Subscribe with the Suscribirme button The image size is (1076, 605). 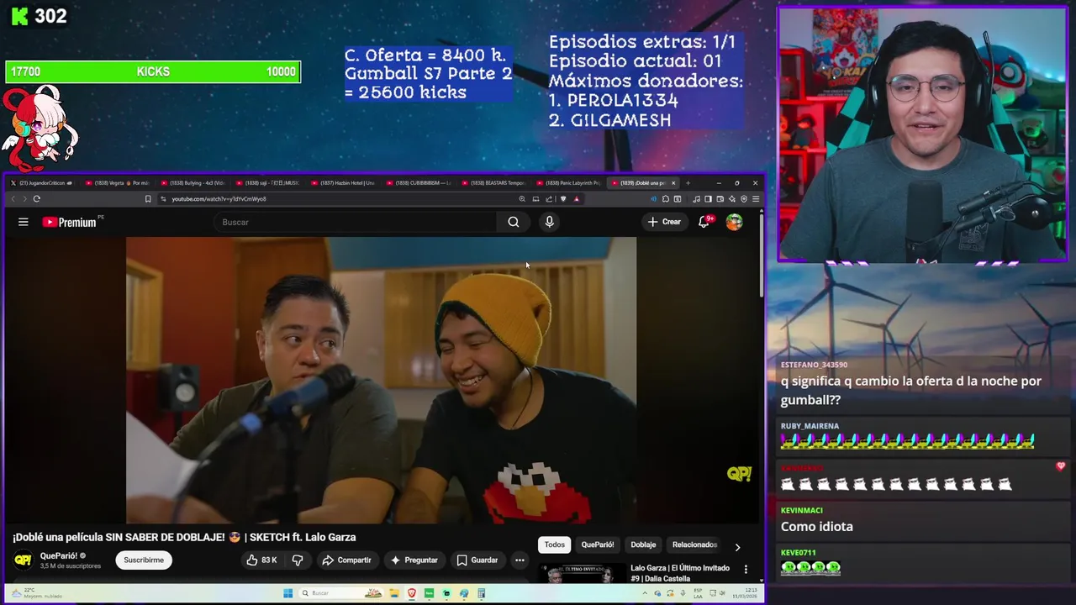144,560
